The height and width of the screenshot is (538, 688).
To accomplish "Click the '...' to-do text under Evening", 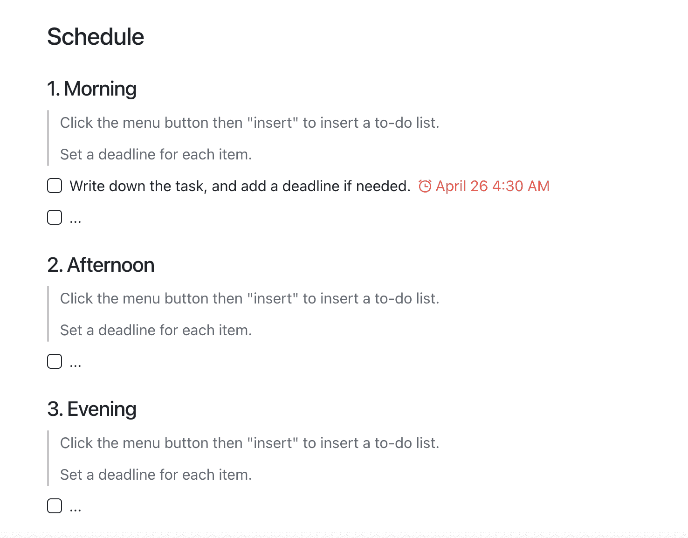I will [x=76, y=507].
